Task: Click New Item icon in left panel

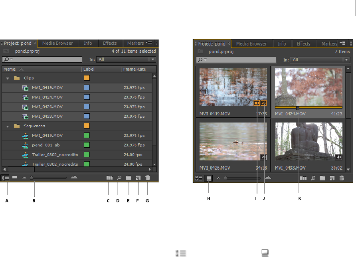Action: coord(138,178)
